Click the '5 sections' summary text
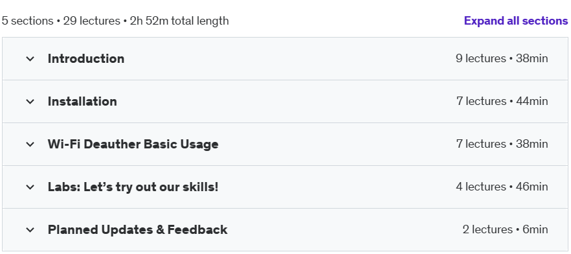 coord(28,21)
